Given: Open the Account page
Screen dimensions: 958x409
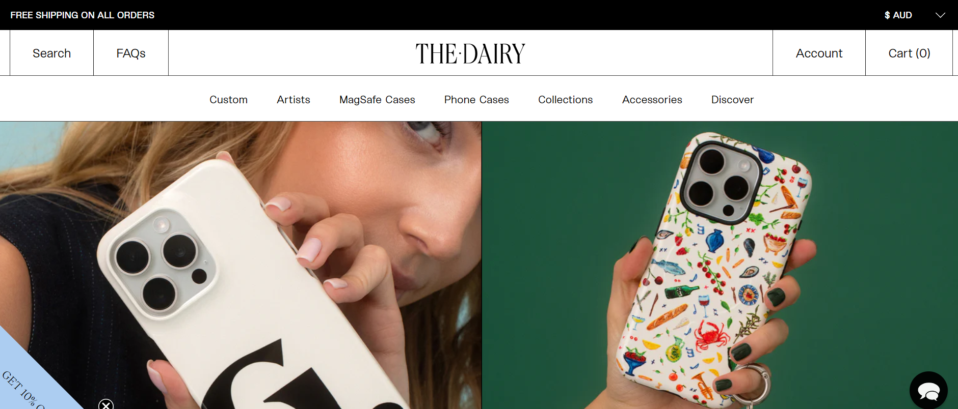Looking at the screenshot, I should click(x=819, y=53).
